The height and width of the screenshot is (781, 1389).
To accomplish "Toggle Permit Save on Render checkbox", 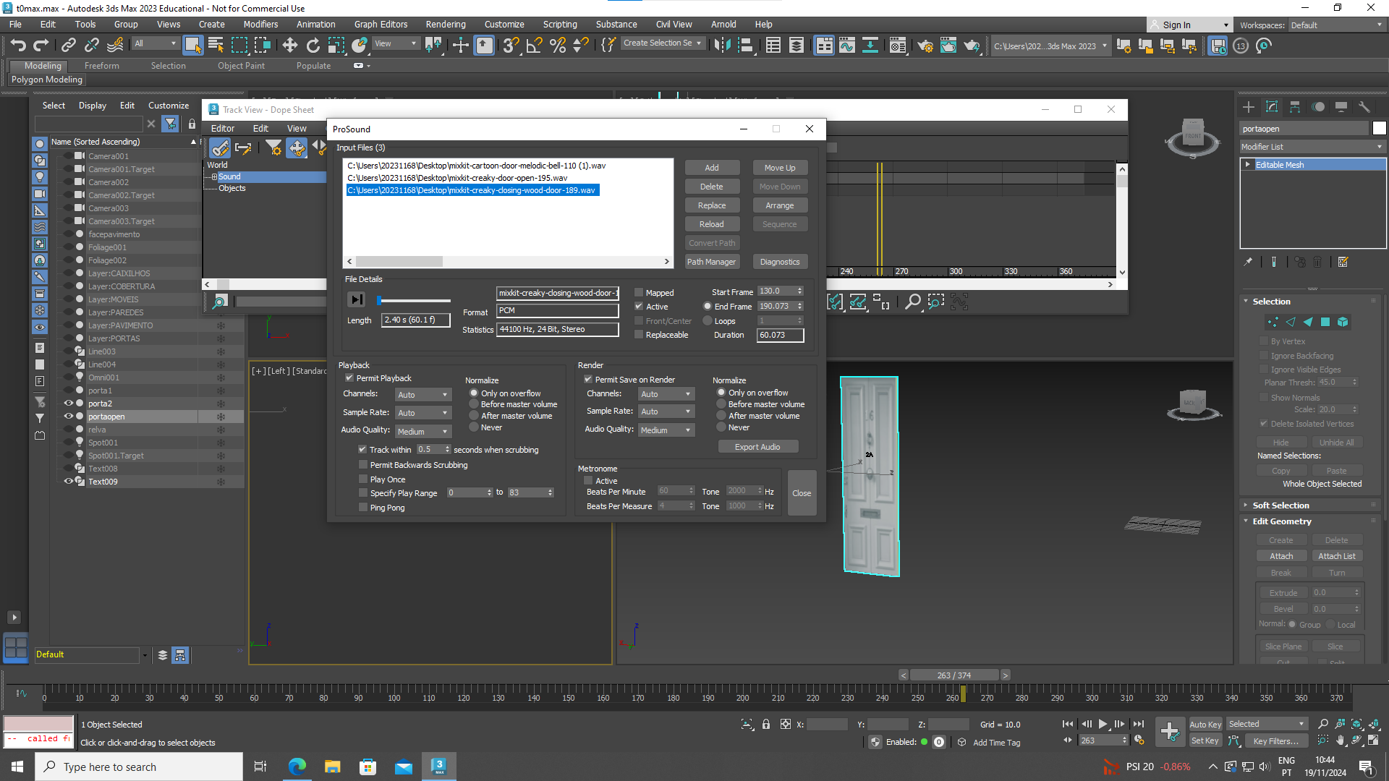I will click(588, 380).
